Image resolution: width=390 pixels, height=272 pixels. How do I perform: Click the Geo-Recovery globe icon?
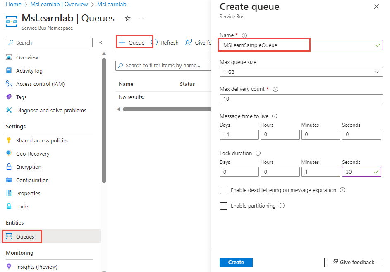(9, 154)
